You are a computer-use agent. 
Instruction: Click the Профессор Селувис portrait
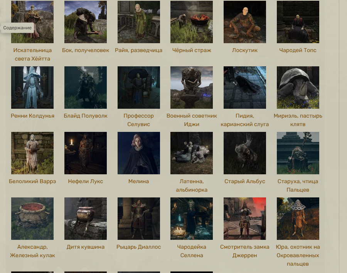pos(138,88)
